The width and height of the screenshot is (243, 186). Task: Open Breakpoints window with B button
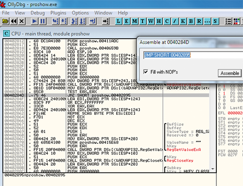click(191, 21)
